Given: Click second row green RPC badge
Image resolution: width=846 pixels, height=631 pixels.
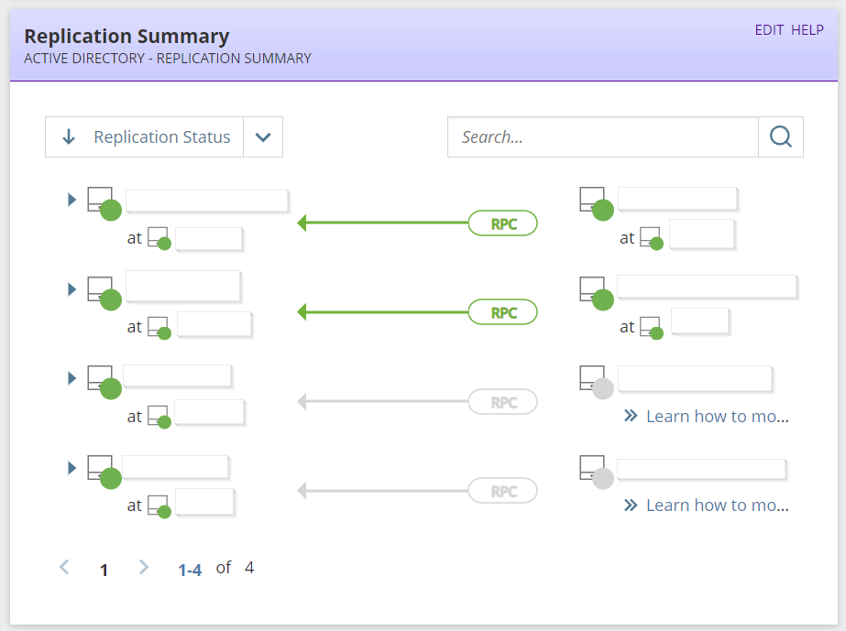Looking at the screenshot, I should tap(502, 312).
